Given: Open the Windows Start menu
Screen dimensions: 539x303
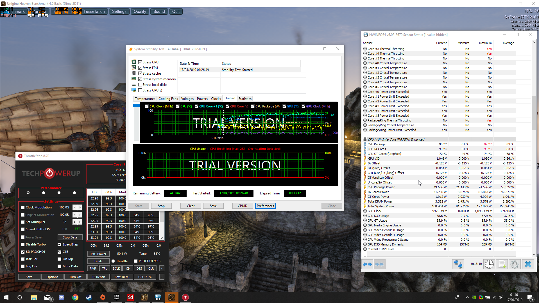Looking at the screenshot, I should coord(6,297).
